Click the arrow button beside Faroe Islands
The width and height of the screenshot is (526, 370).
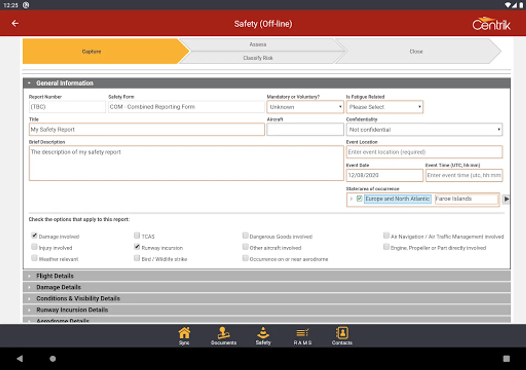(x=506, y=199)
